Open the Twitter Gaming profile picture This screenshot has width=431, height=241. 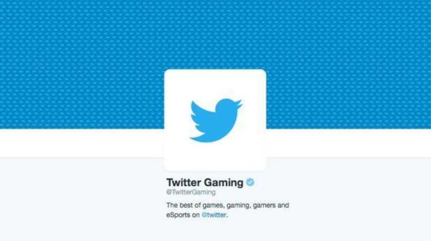pyautogui.click(x=215, y=120)
